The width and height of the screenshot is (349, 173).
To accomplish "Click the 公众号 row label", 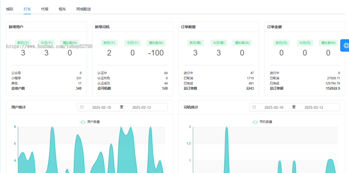I will (16, 73).
